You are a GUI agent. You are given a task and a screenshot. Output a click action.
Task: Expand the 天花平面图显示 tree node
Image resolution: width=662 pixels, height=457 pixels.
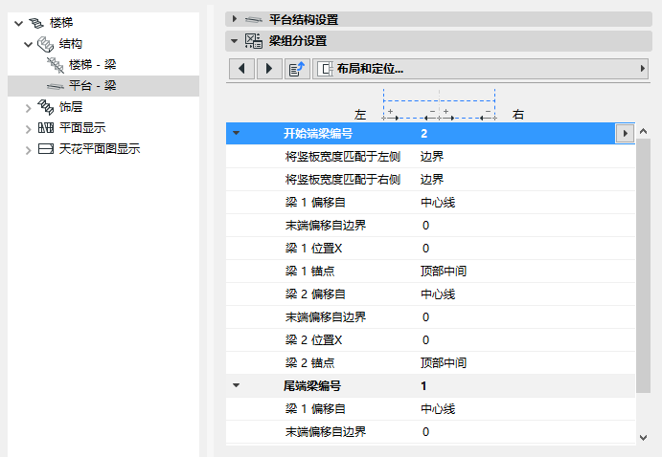coord(29,150)
